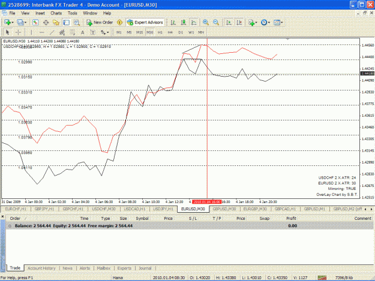Switch timeframe to D1
Image resolution: width=375 pixels, height=281 pixels.
[181, 32]
